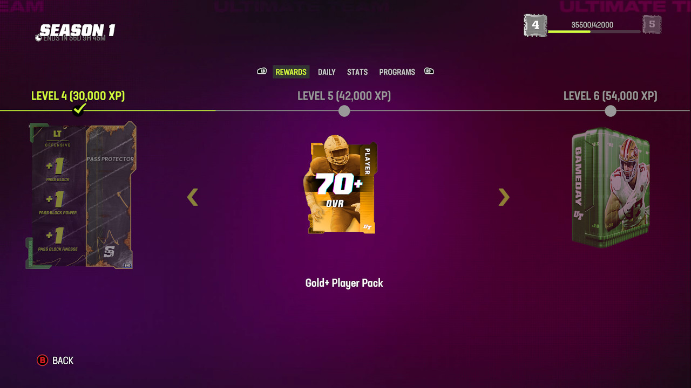Go to next reward with right chevron
The height and width of the screenshot is (388, 691).
pyautogui.click(x=504, y=197)
